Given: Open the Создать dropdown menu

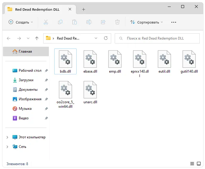Looking at the screenshot, I should pos(21,22).
